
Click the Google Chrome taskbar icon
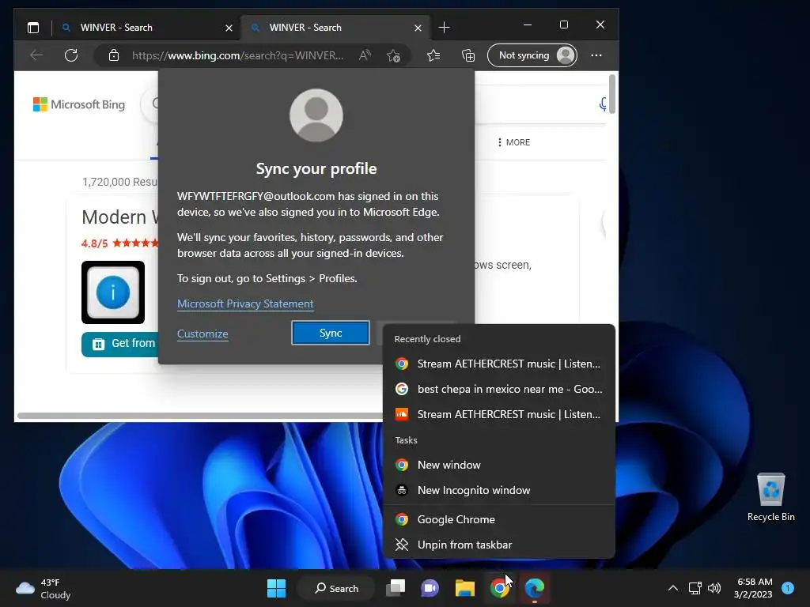(x=500, y=588)
